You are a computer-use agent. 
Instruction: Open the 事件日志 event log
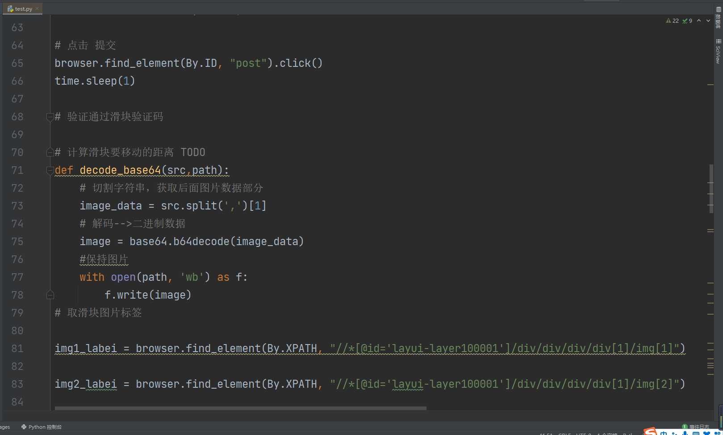pyautogui.click(x=696, y=427)
